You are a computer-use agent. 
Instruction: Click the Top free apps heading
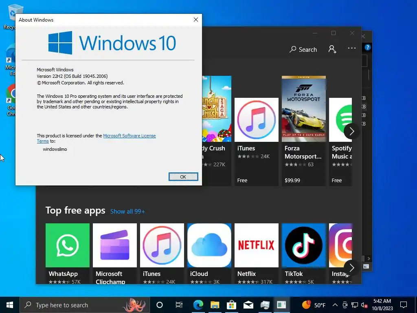coord(75,210)
